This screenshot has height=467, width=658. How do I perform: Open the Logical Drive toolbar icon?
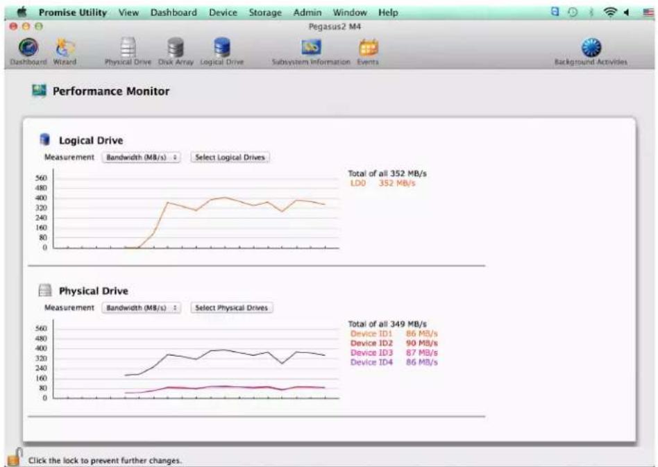coord(221,47)
